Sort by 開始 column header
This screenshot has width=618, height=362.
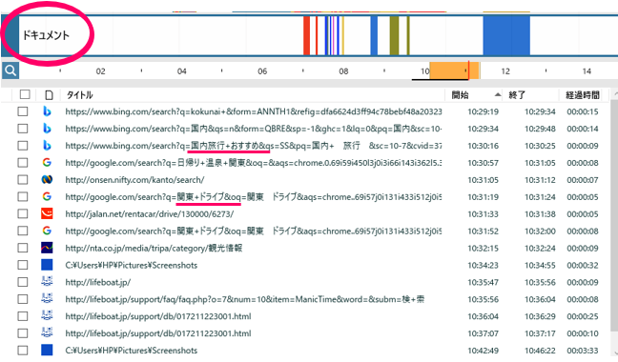(460, 95)
